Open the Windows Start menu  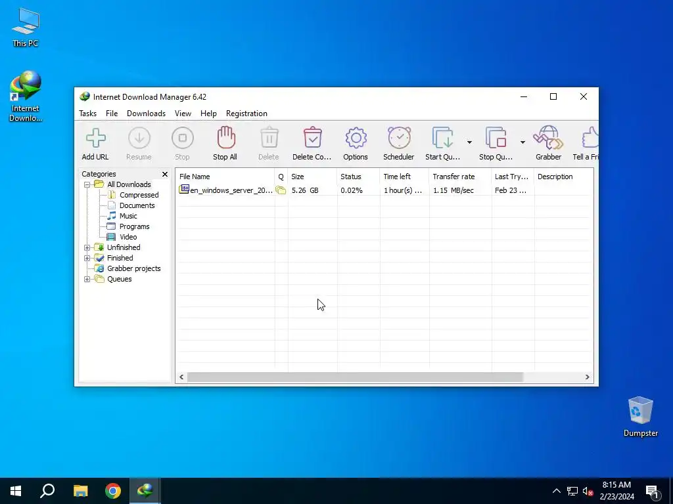click(16, 491)
